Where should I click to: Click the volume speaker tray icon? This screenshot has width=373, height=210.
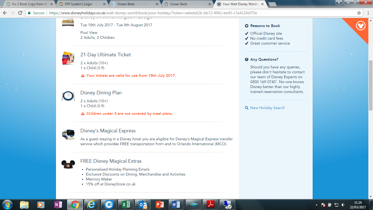[343, 205]
